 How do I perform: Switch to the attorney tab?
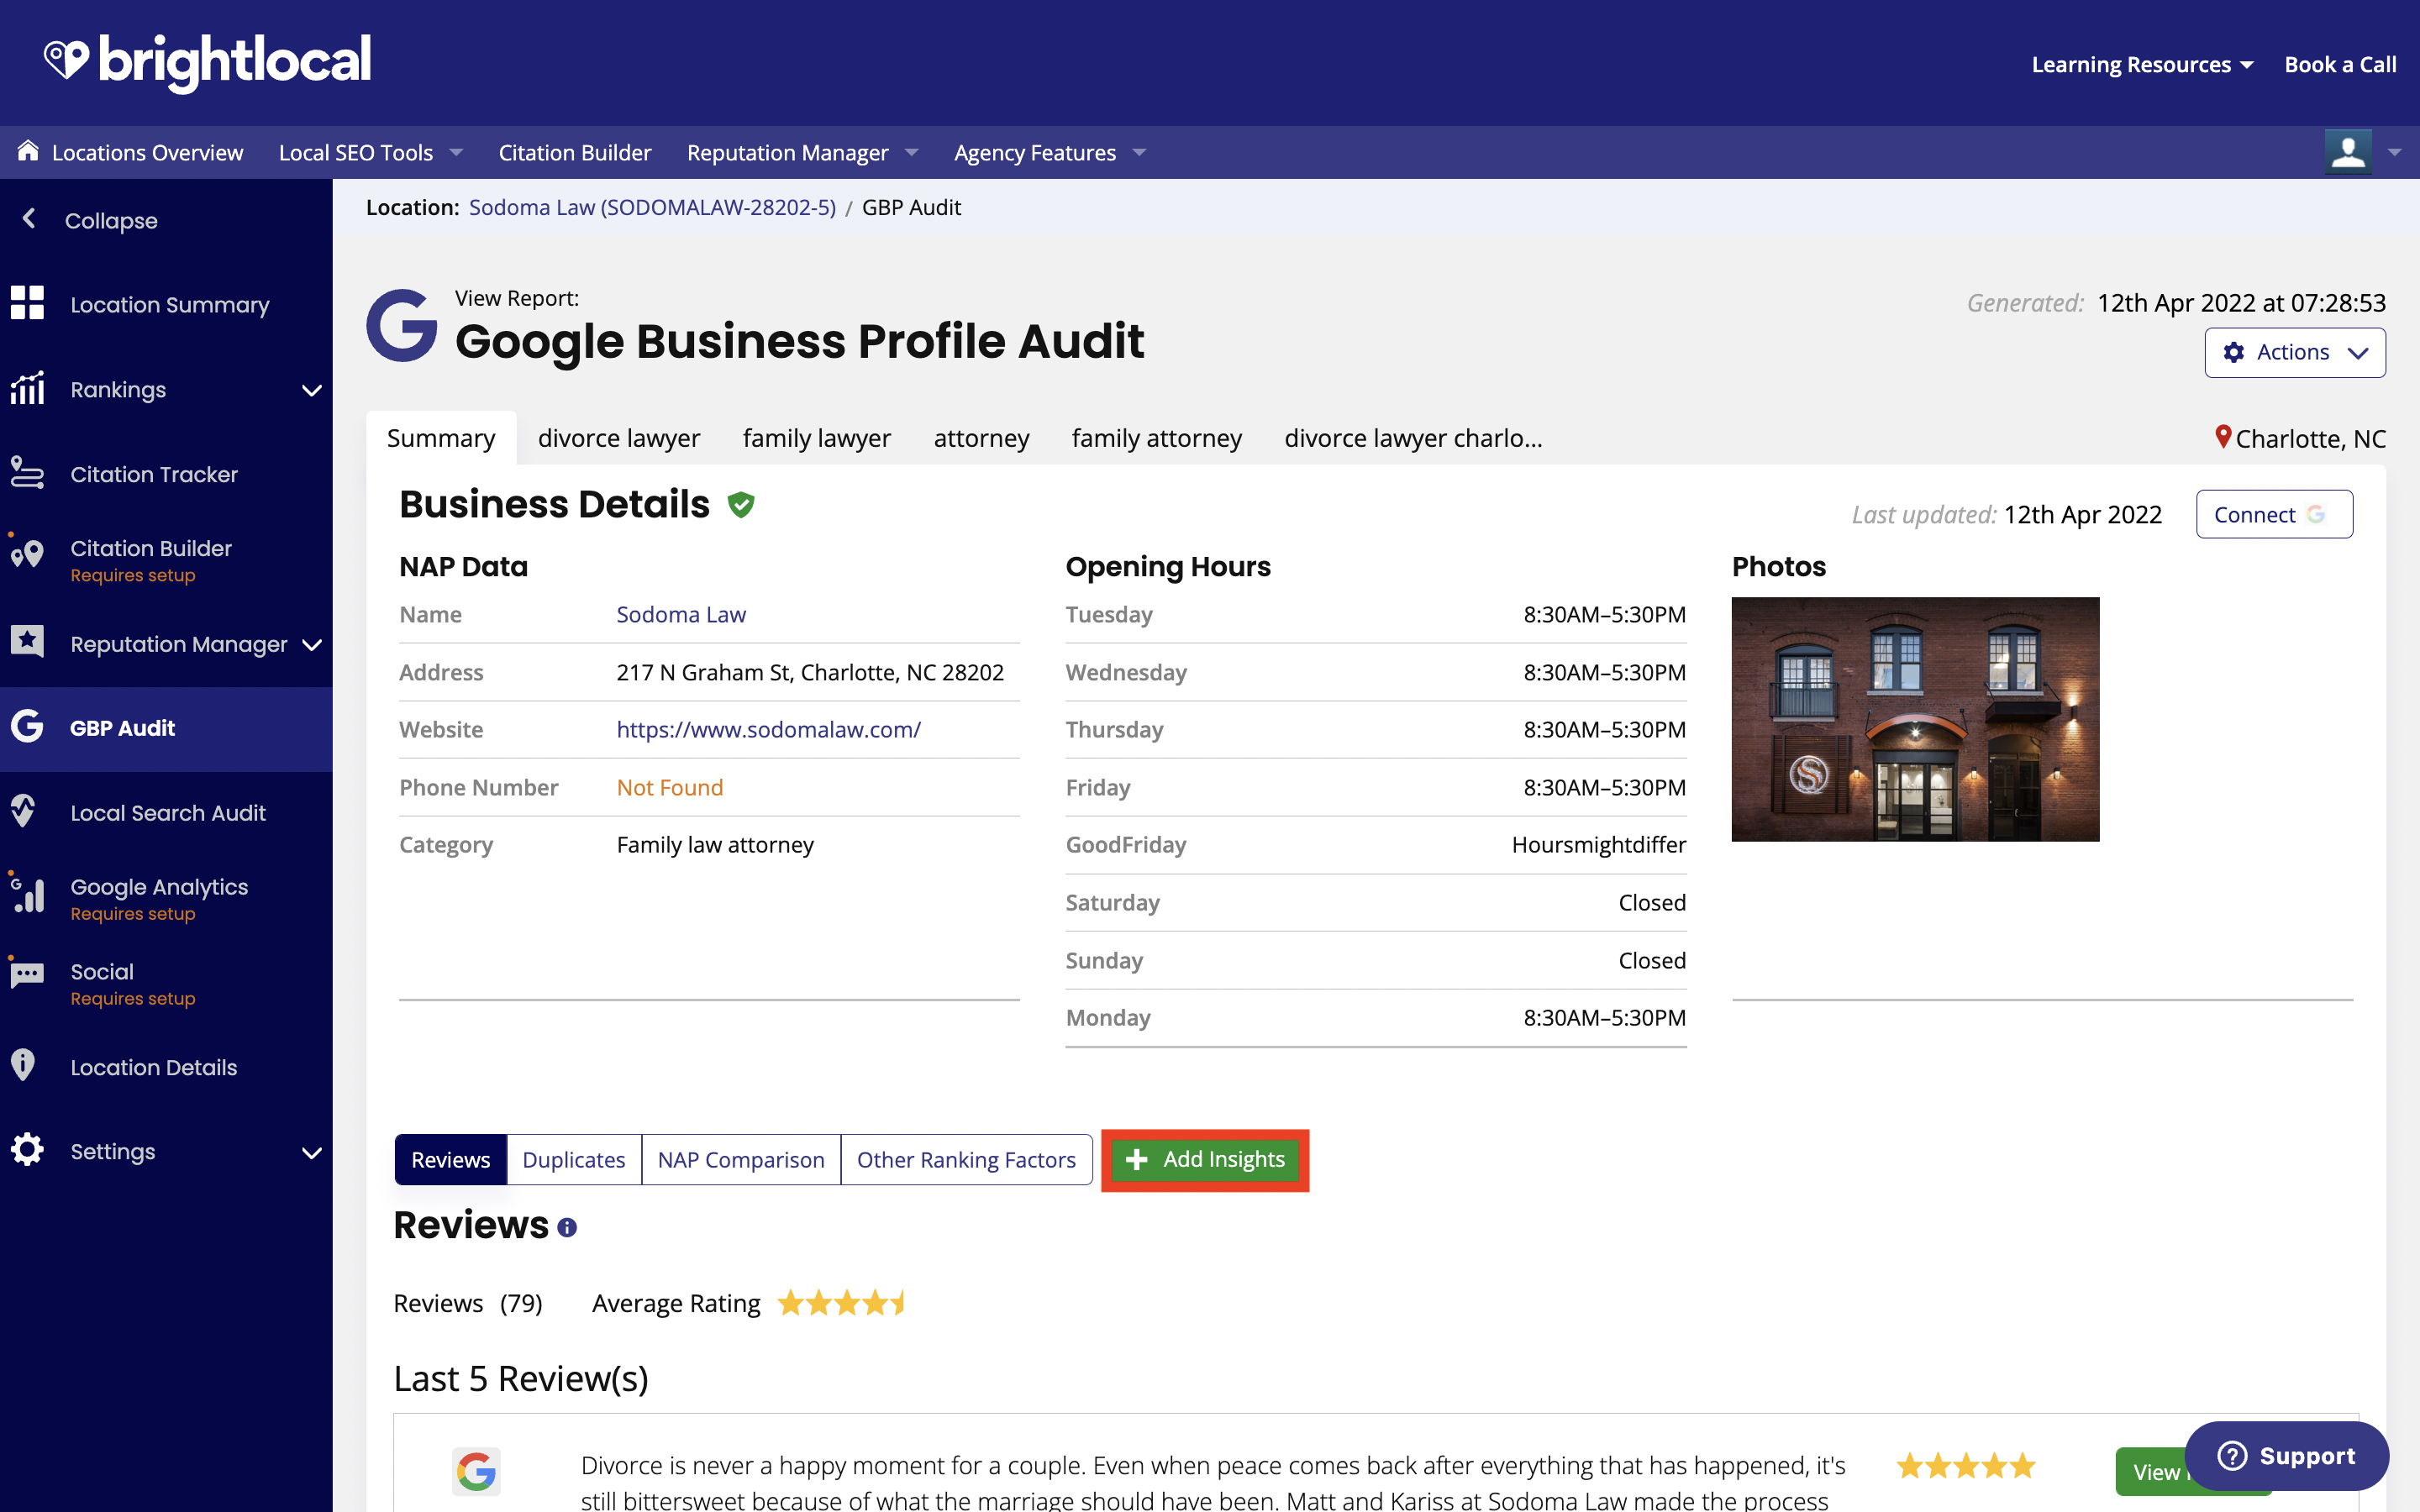[981, 438]
